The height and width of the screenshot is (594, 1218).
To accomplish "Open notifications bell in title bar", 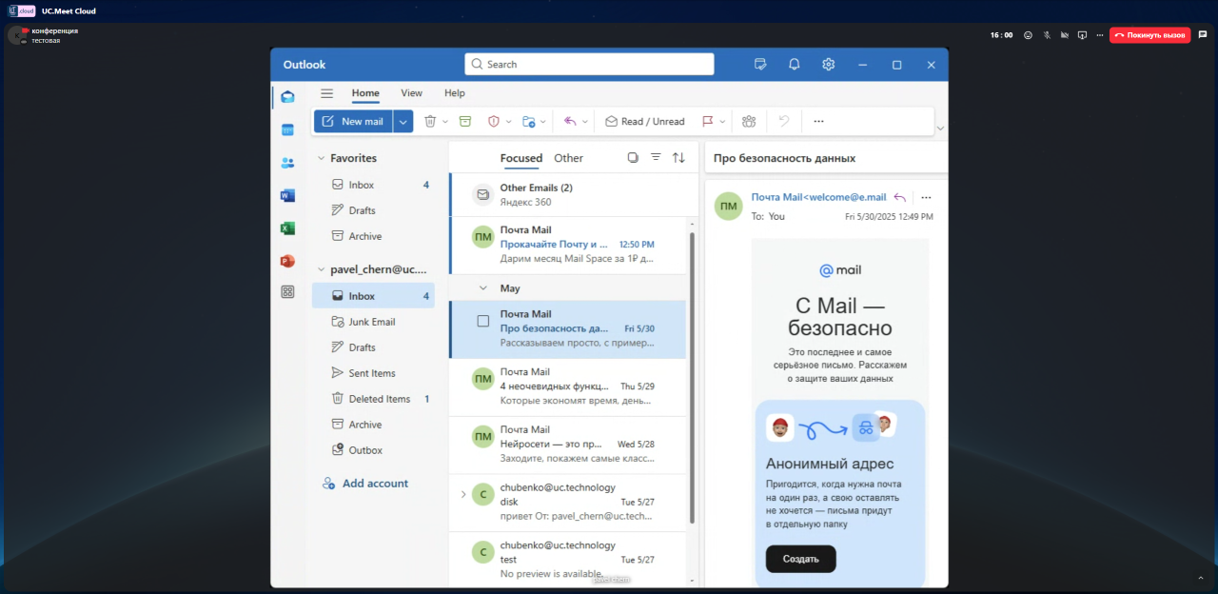I will [794, 65].
